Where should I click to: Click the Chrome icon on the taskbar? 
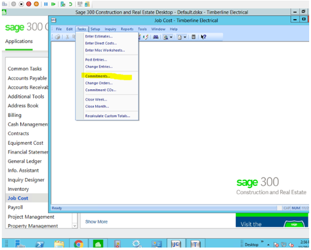79,244
